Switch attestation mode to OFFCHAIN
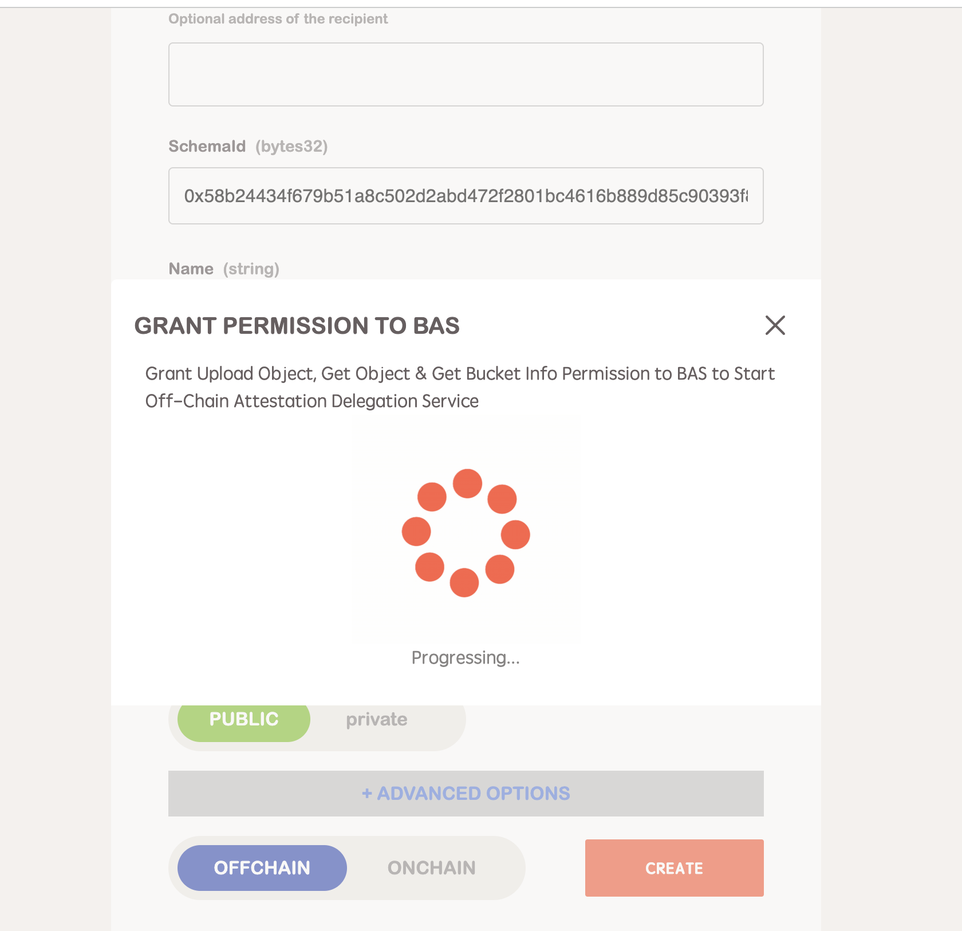This screenshot has width=962, height=931. click(262, 868)
